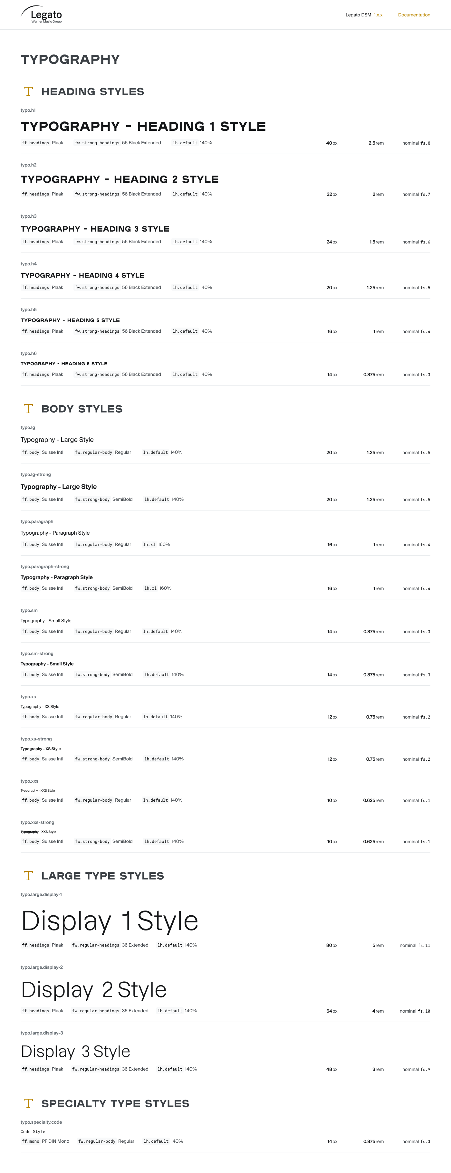451x1173 pixels.
Task: Click the T icon beside Body Styles
Action: [28, 409]
